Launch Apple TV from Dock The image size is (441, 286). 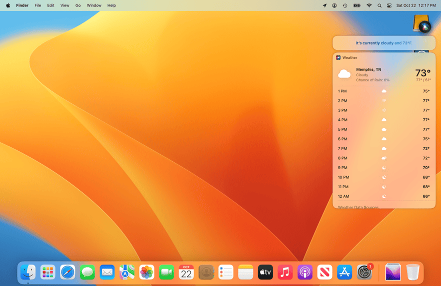click(265, 272)
